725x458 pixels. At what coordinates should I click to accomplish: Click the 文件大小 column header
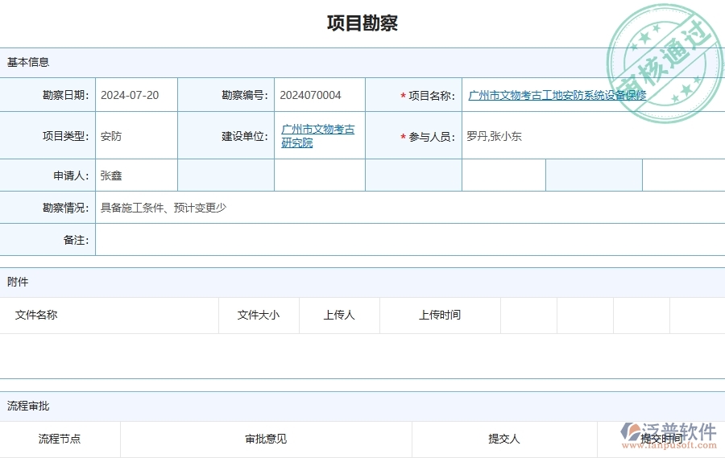pyautogui.click(x=259, y=315)
